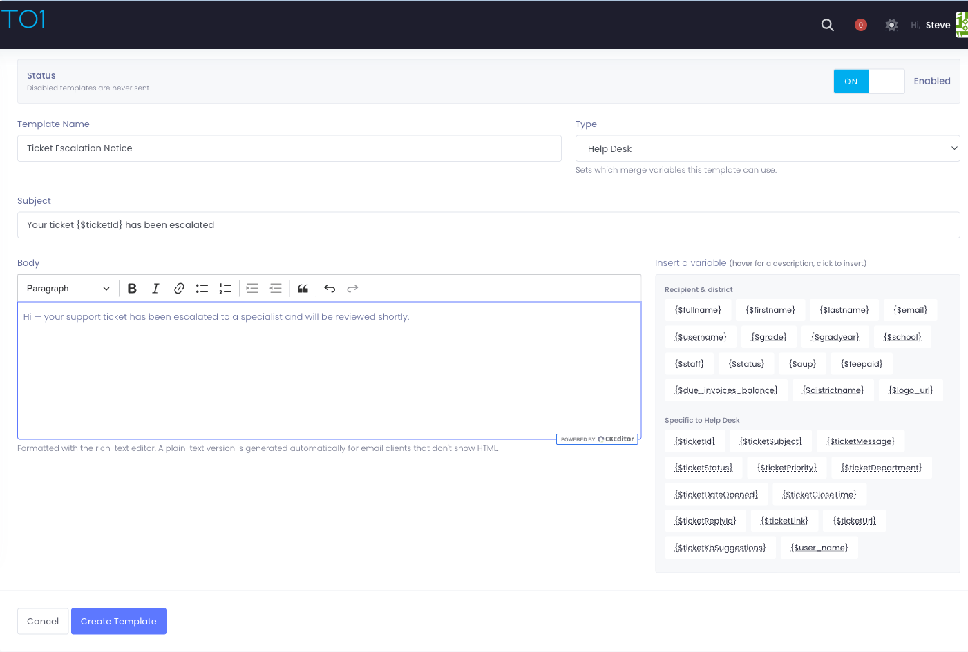This screenshot has width=968, height=652.
Task: Insert the {$staff} variable
Action: 690,364
